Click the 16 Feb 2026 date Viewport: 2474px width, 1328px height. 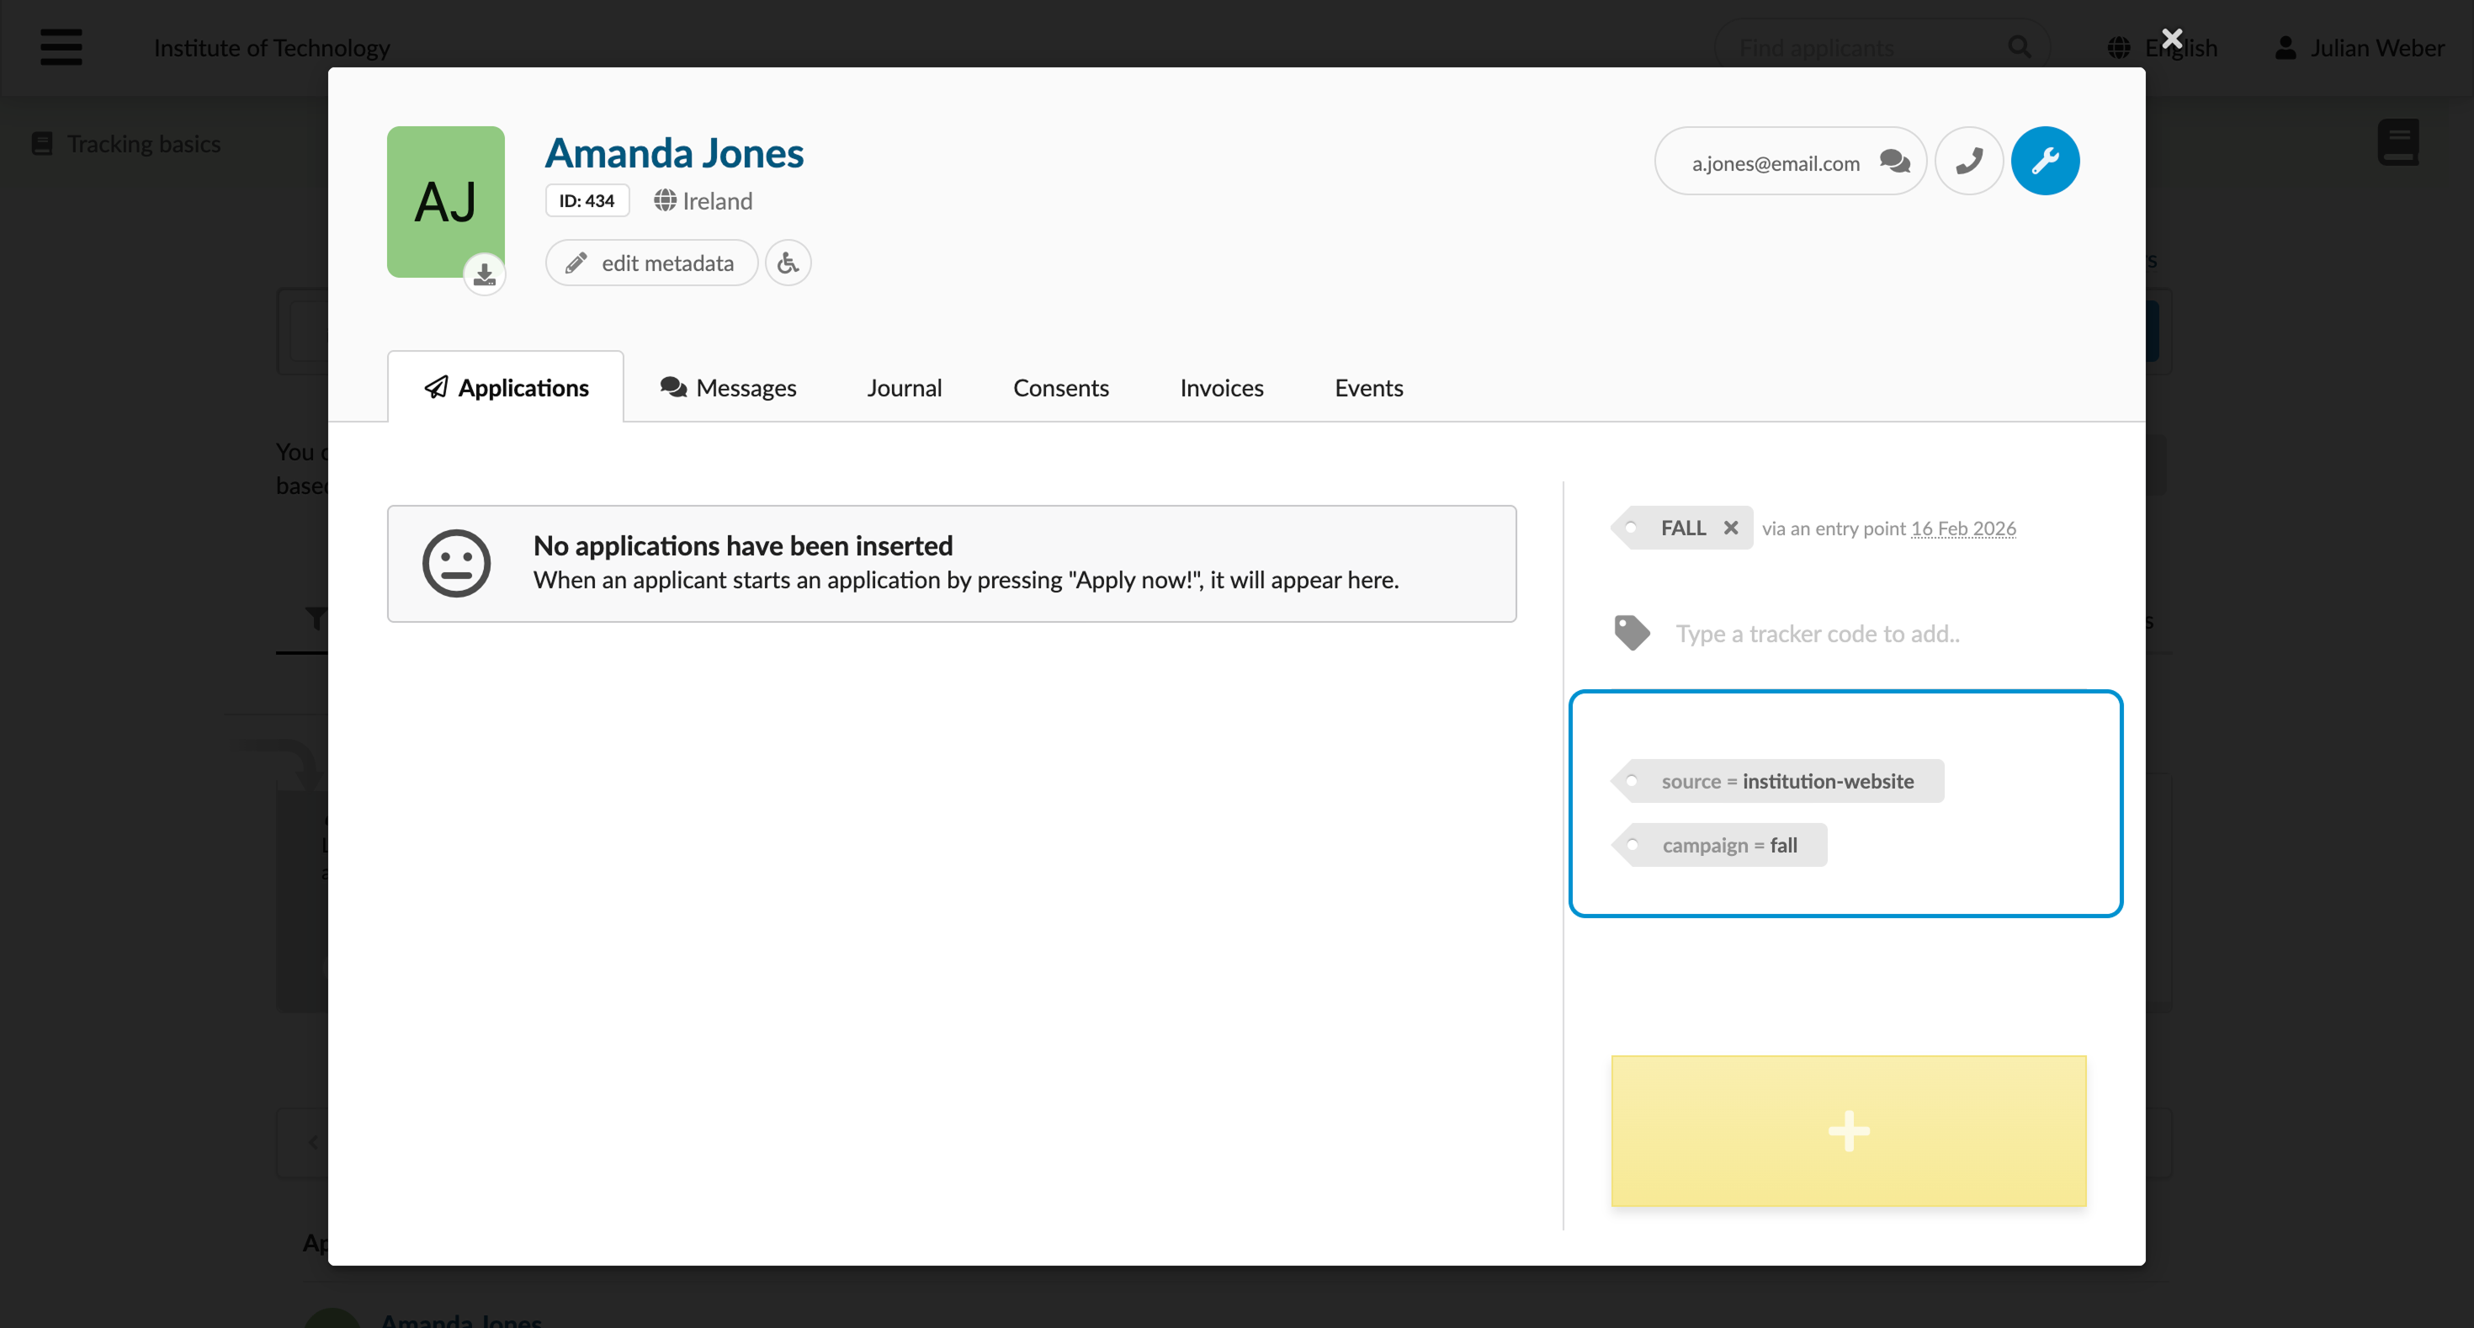(x=1962, y=529)
